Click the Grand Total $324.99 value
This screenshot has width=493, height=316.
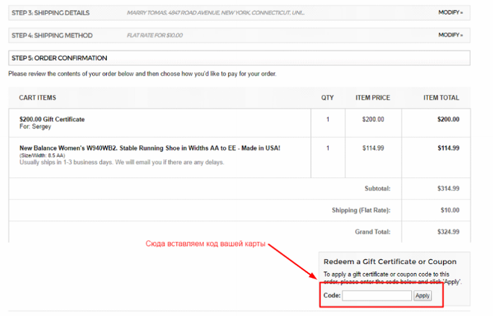click(449, 232)
